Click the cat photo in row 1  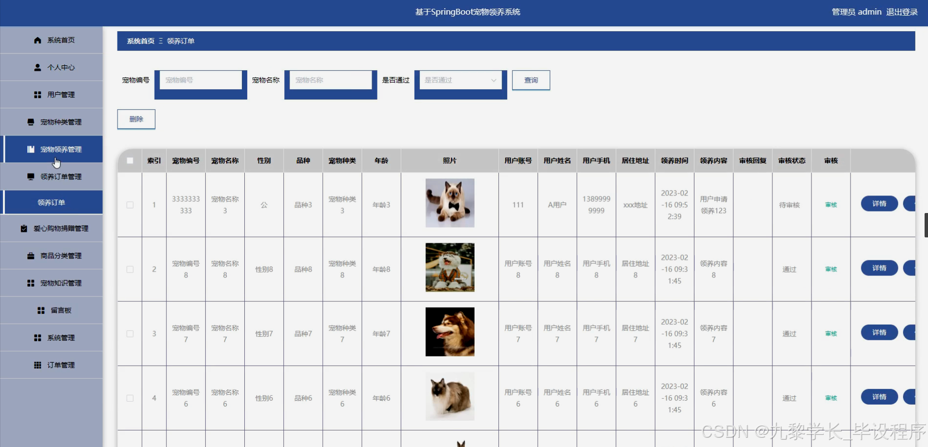coord(450,203)
